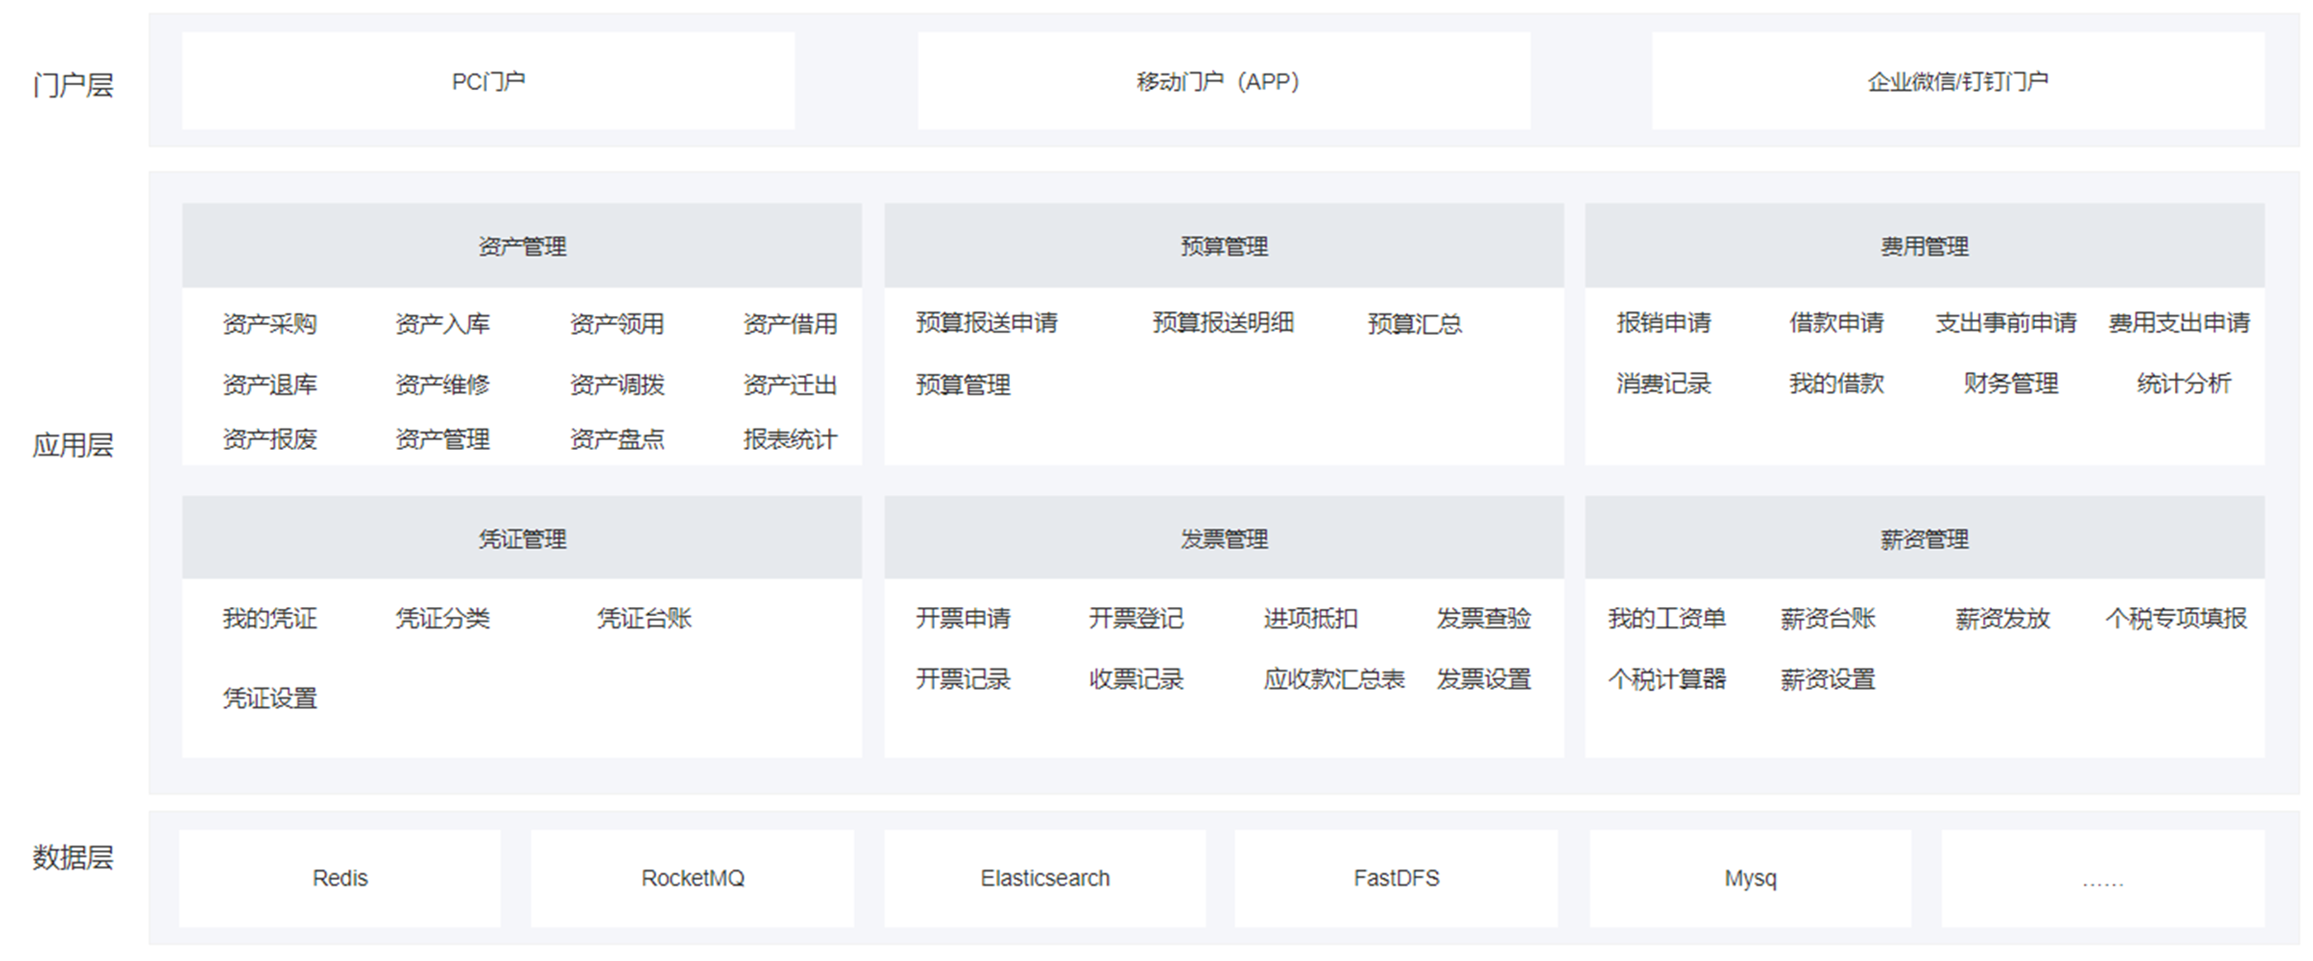Image resolution: width=2313 pixels, height=961 pixels.
Task: Open 资产维修 item
Action: point(443,385)
